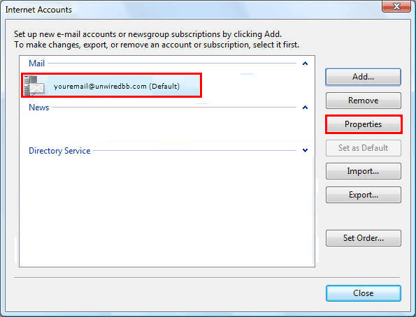Open the Import... accounts dialog

[x=363, y=171]
